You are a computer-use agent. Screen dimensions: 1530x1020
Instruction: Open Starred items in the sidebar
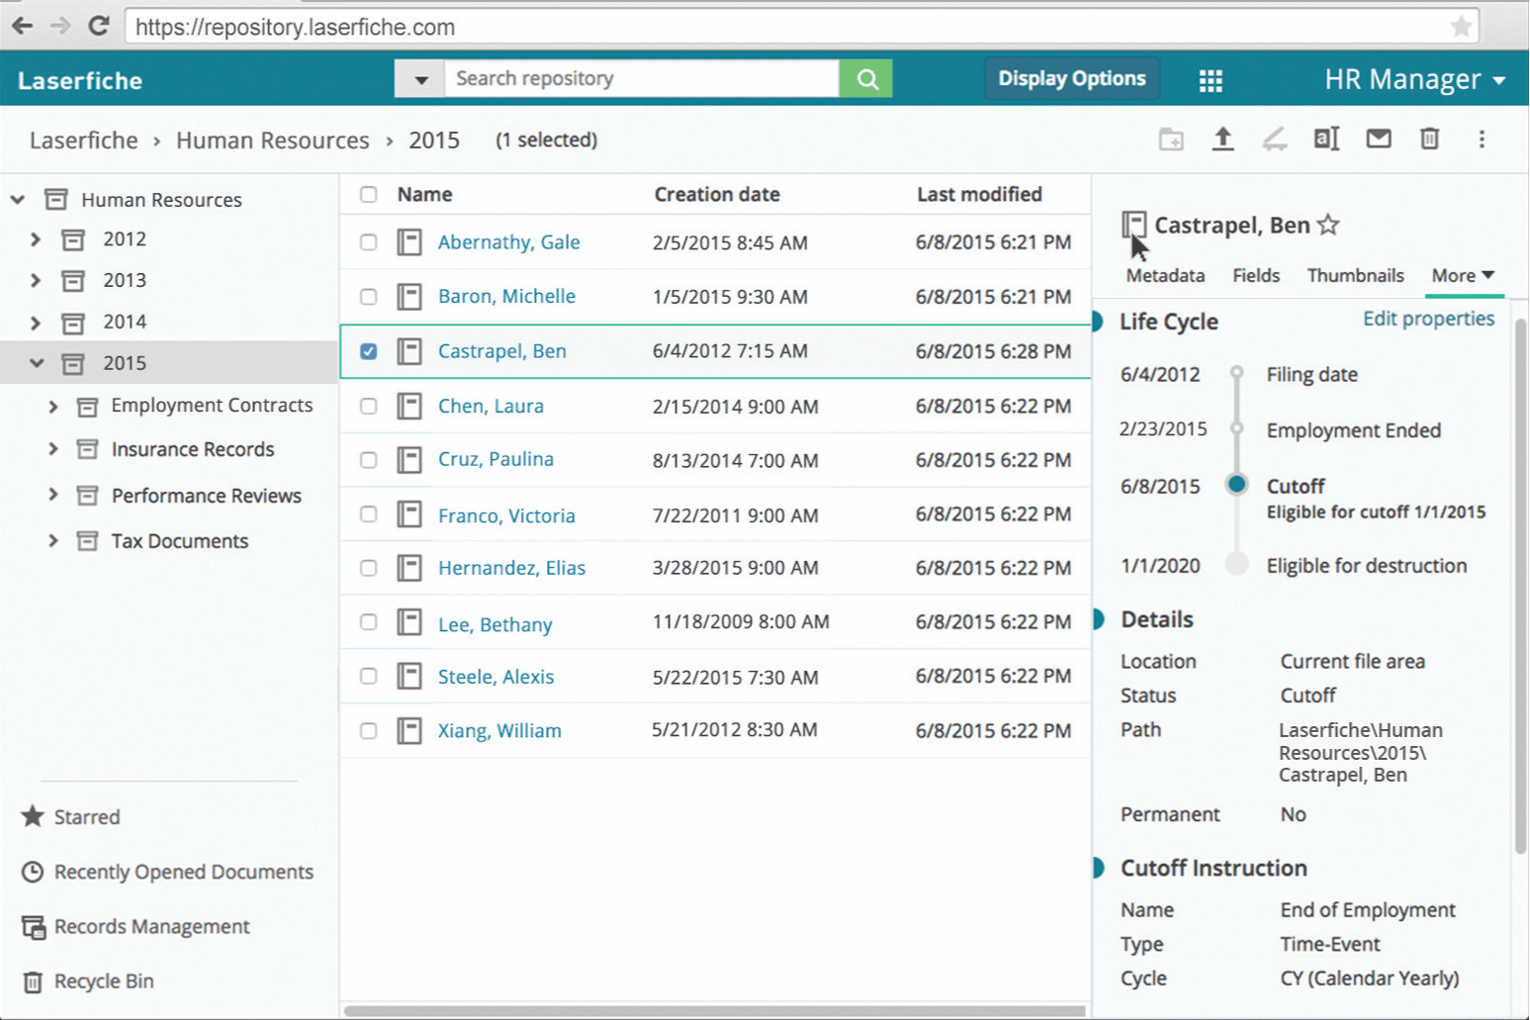pyautogui.click(x=70, y=817)
